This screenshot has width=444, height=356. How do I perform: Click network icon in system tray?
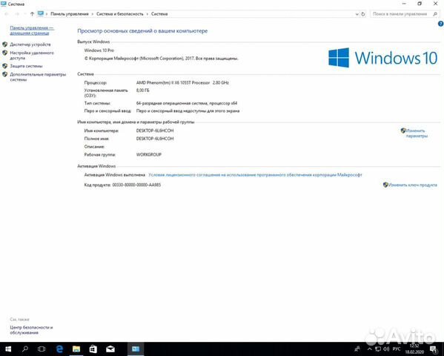tap(378, 349)
